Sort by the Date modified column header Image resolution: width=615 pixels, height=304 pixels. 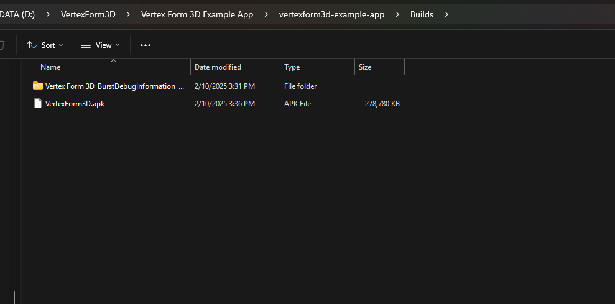point(218,67)
